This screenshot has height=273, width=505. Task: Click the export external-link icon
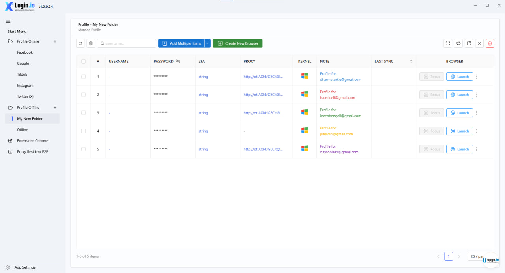(469, 43)
